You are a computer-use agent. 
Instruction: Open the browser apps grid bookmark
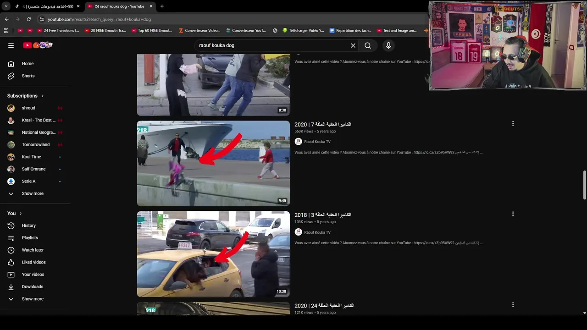pos(6,31)
